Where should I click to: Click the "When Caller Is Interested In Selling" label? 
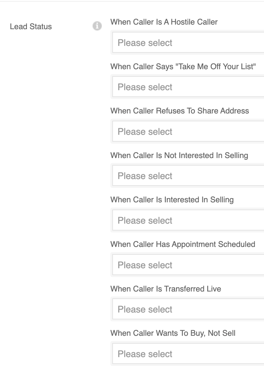[172, 200]
